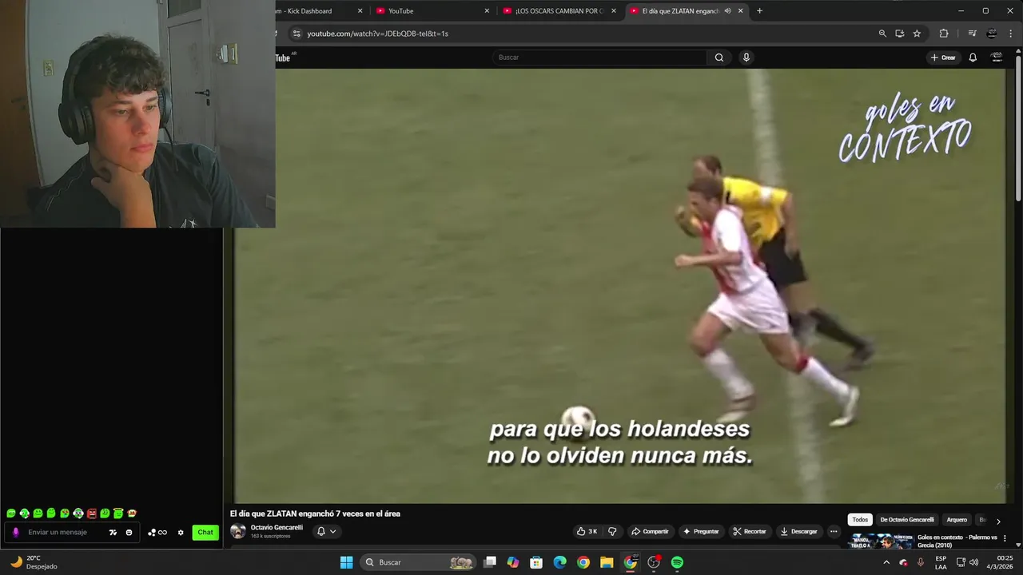Open File Explorer from taskbar
Viewport: 1023px width, 575px height.
tap(607, 562)
